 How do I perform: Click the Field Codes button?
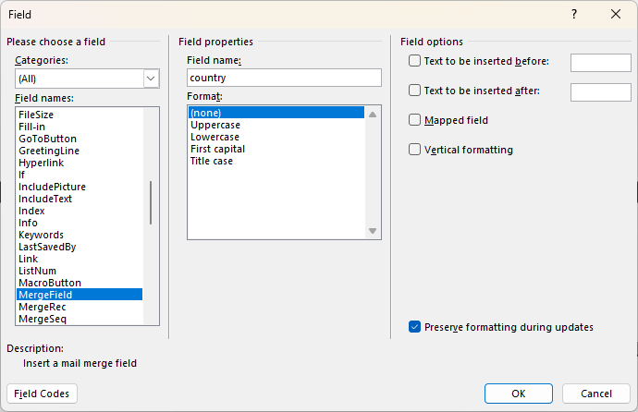click(42, 394)
